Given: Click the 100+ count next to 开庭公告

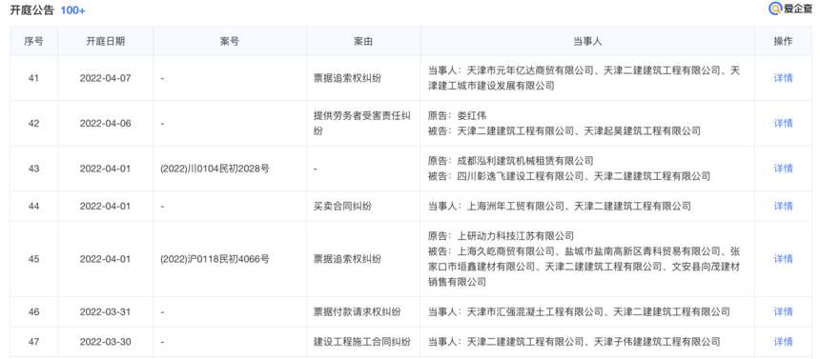Looking at the screenshot, I should click(72, 10).
